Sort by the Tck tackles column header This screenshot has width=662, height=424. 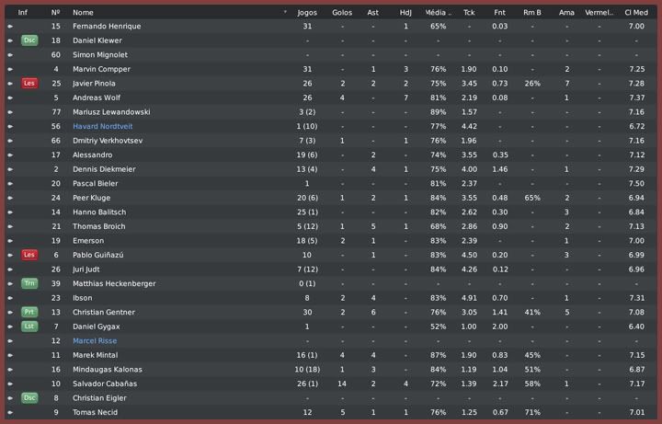pos(469,13)
